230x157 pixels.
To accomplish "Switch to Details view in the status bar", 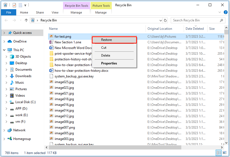I will click(219, 153).
